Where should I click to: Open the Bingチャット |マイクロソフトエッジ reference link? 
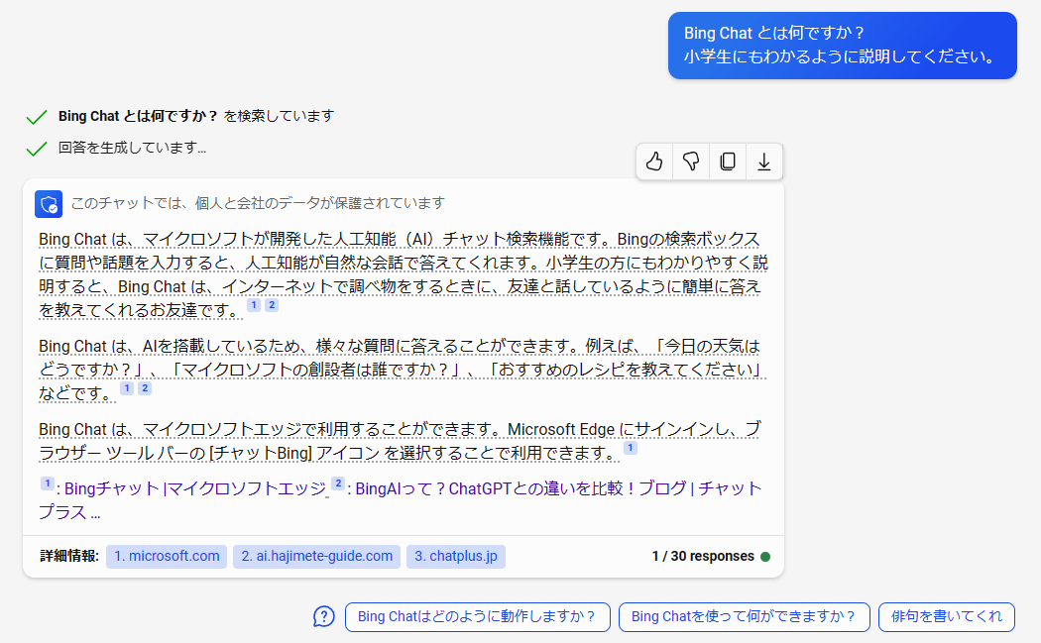click(195, 489)
